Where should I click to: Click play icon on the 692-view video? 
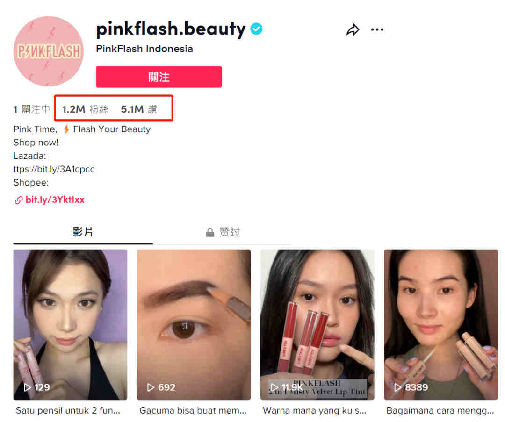[151, 387]
